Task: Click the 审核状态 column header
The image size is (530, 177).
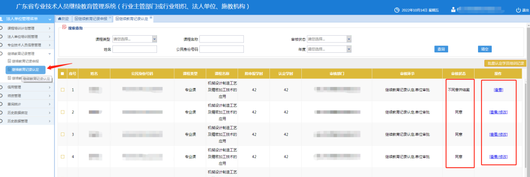Action: coord(459,74)
